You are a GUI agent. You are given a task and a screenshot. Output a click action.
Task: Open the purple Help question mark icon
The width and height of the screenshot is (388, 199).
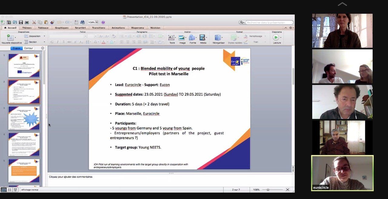click(103, 22)
